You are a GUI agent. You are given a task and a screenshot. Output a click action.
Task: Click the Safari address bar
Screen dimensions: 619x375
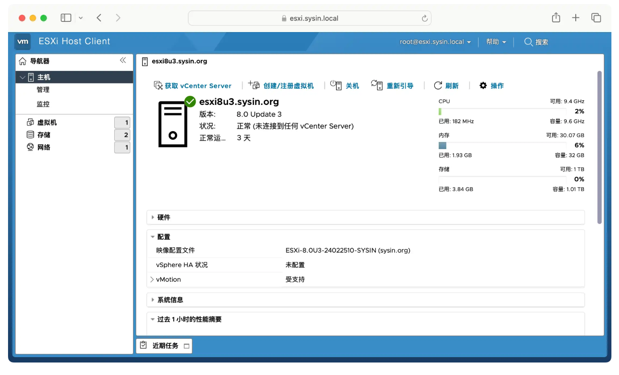[x=309, y=18]
